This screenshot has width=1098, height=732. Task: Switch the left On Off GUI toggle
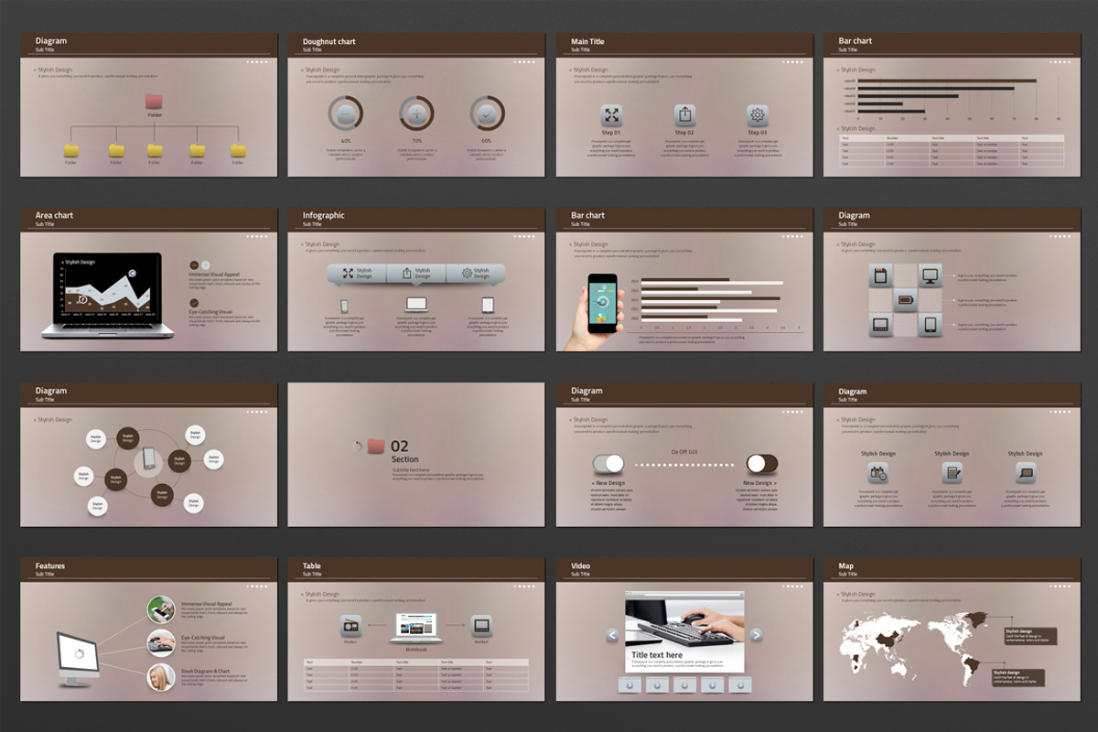click(608, 464)
